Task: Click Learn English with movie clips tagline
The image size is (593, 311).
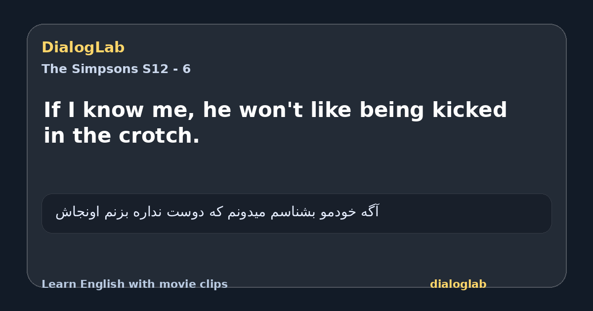Action: click(134, 284)
